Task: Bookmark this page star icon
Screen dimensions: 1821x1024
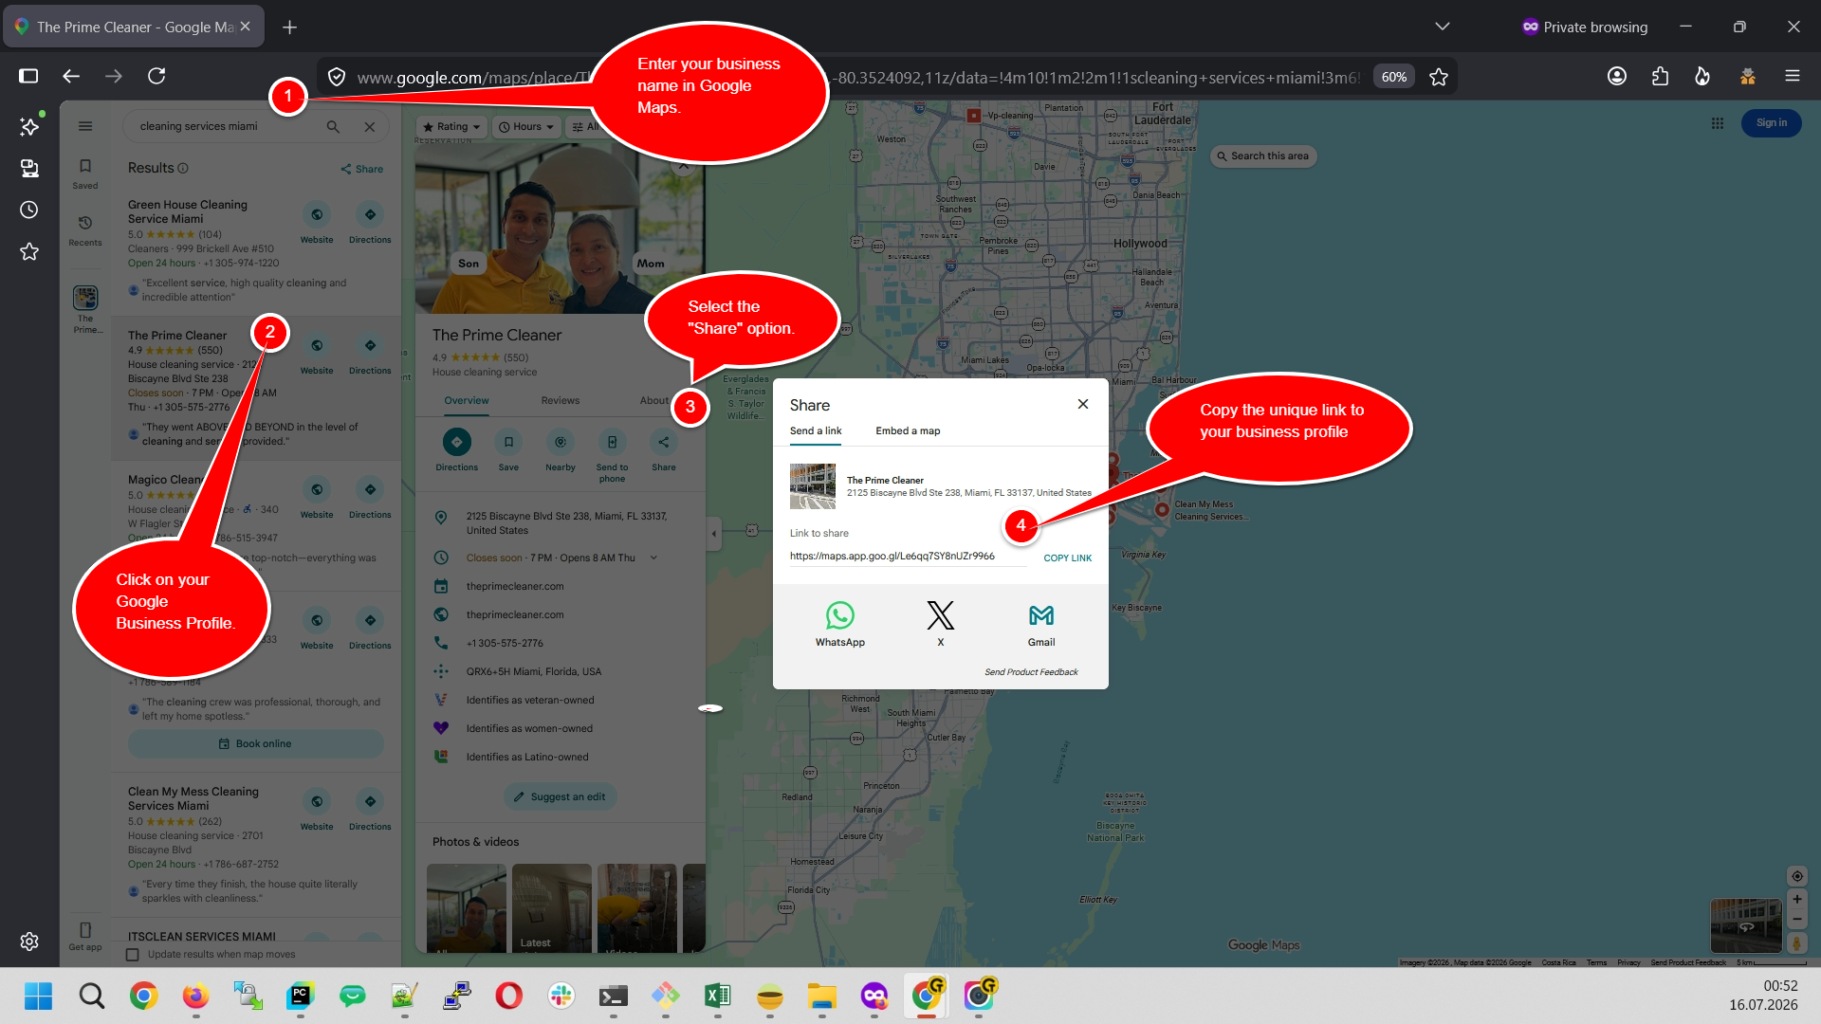Action: click(1439, 77)
